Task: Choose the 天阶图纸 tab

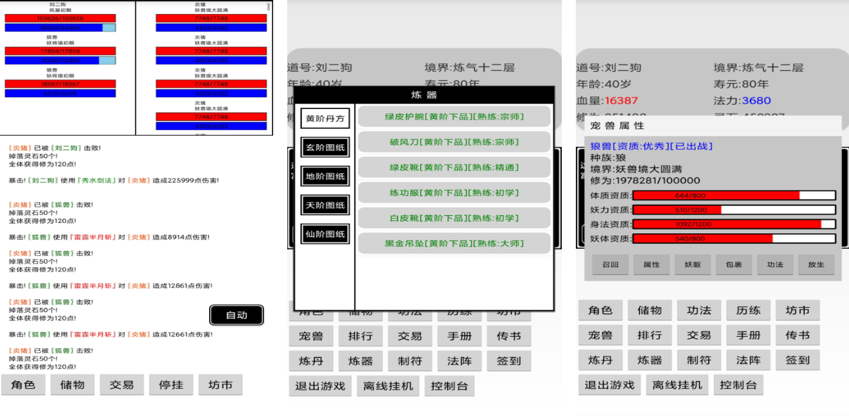Action: (325, 205)
